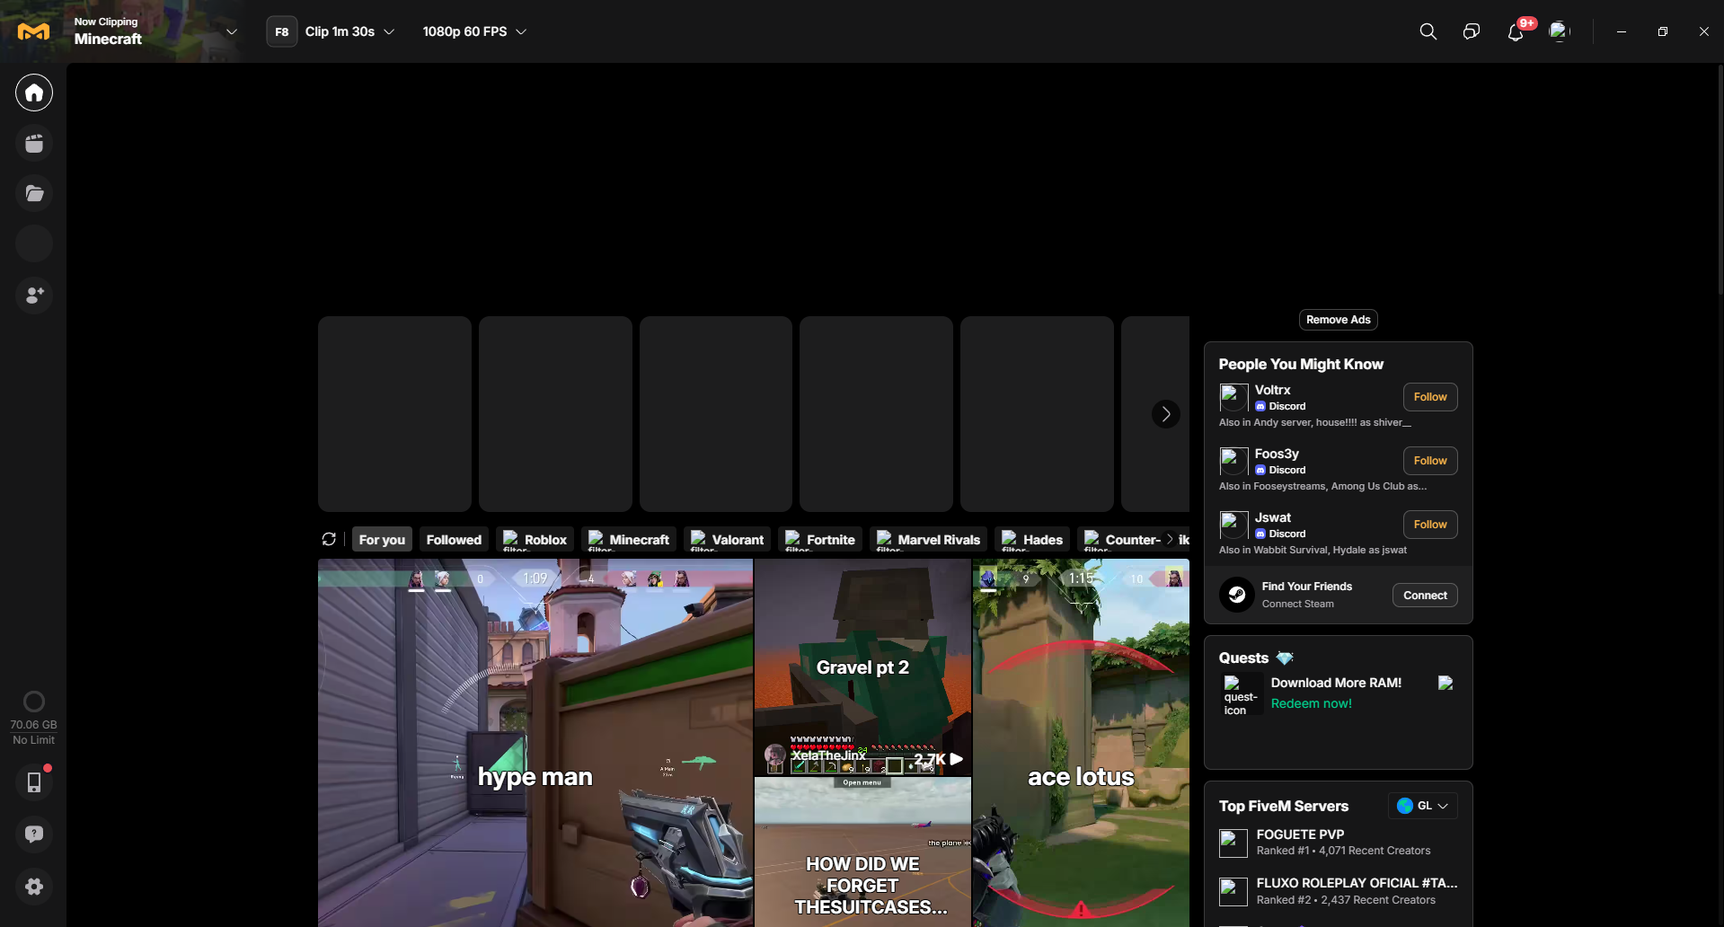Click the XelaTheJinx avatar on the clip

774,755
